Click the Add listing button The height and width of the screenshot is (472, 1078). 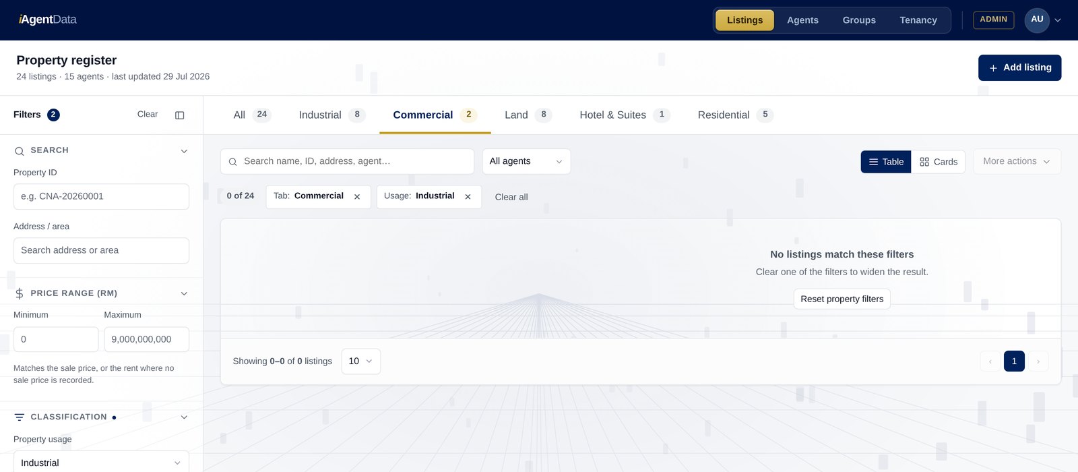1019,67
